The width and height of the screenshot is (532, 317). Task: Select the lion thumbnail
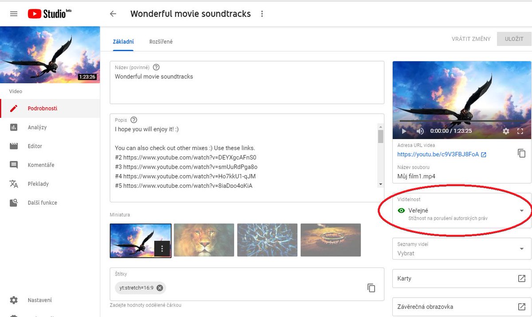click(x=204, y=240)
